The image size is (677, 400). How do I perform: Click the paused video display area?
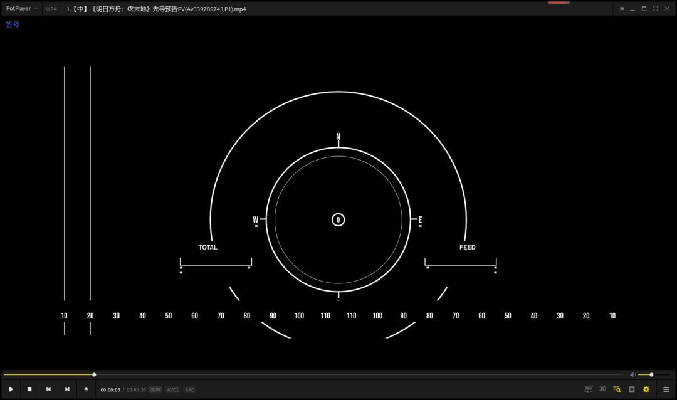pyautogui.click(x=338, y=192)
